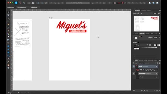Toggle the snapping magnet icon
The width and height of the screenshot is (167, 94).
click(x=122, y=3)
